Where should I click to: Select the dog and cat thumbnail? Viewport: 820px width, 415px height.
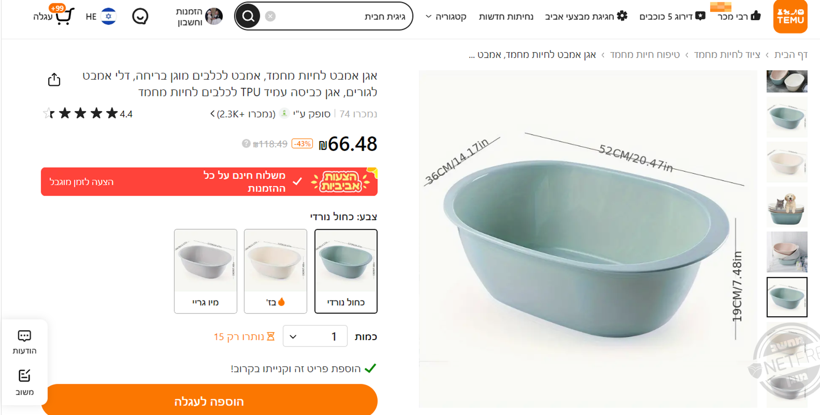tap(786, 206)
